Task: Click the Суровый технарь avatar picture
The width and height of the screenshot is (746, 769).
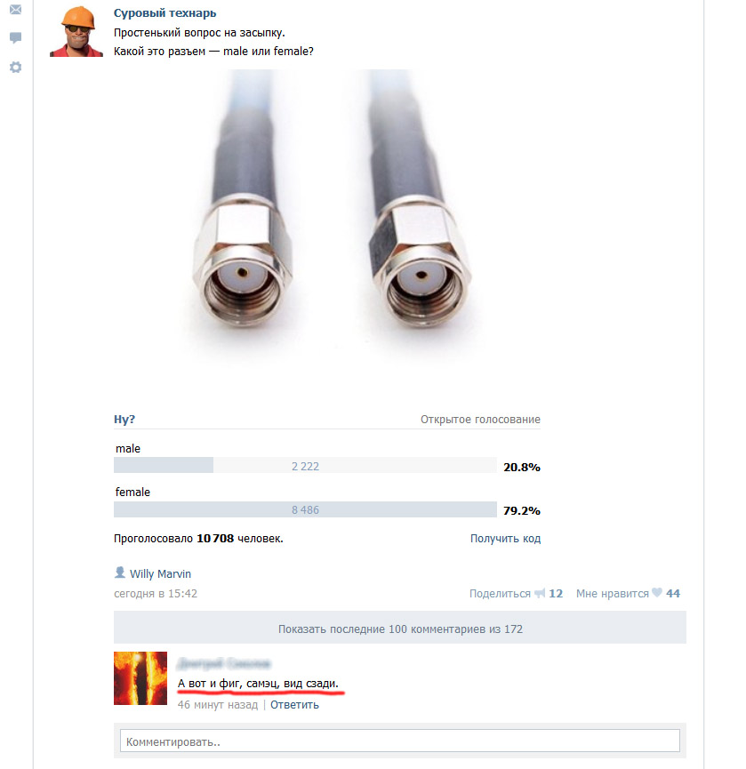Action: (x=76, y=31)
